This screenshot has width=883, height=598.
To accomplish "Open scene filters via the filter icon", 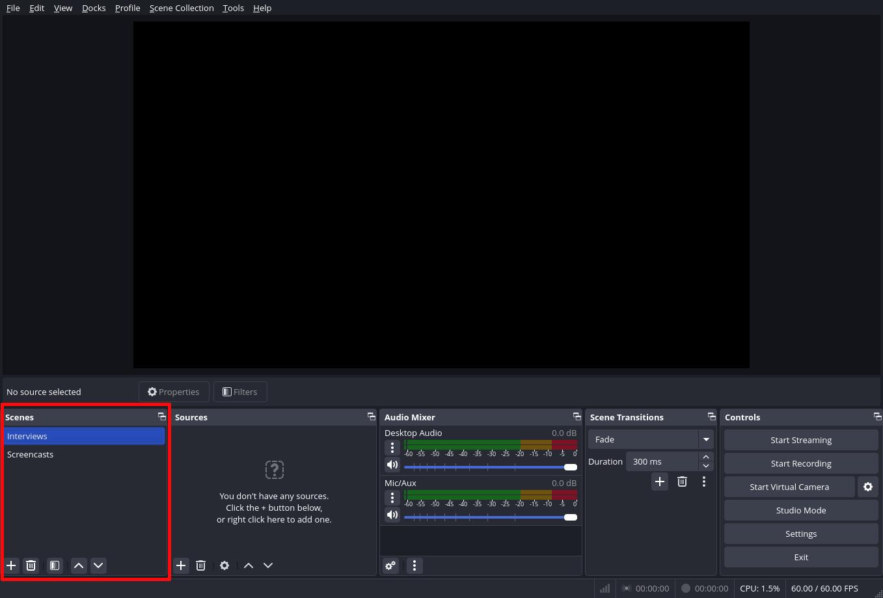I will (x=54, y=565).
